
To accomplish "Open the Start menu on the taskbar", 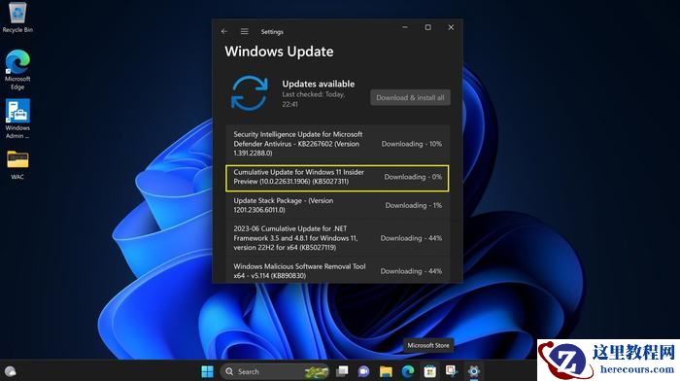I will click(207, 371).
